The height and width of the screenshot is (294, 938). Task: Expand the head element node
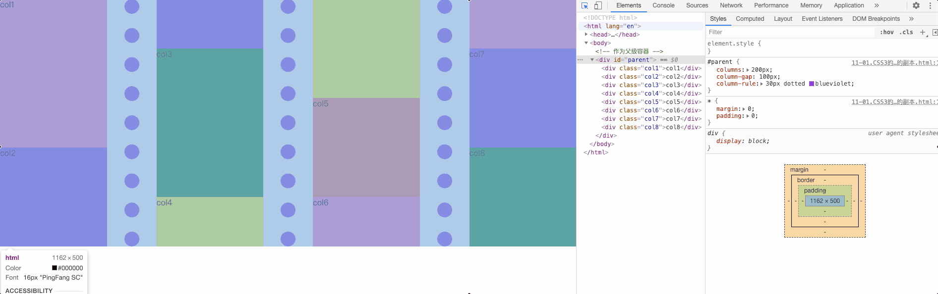click(586, 35)
